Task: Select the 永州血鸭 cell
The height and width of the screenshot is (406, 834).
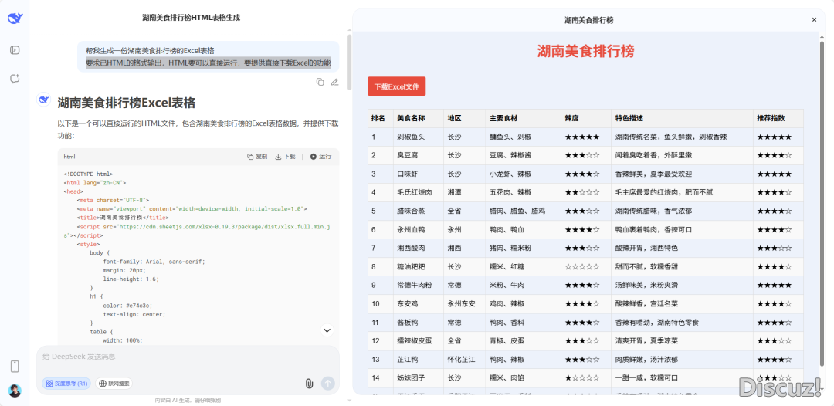Action: [418, 229]
